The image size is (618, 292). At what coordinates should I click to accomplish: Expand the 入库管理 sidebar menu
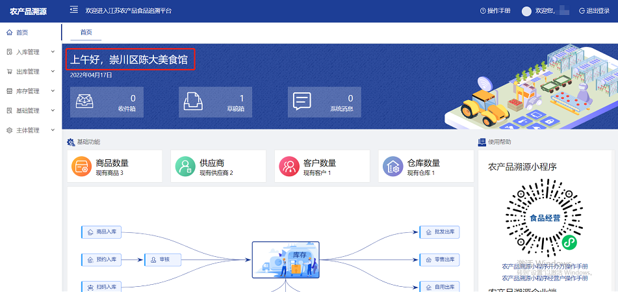[27, 52]
